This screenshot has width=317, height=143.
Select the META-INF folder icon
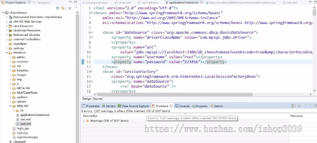[x=14, y=88]
